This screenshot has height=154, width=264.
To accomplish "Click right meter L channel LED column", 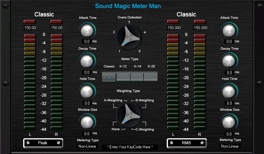I will (x=173, y=82).
